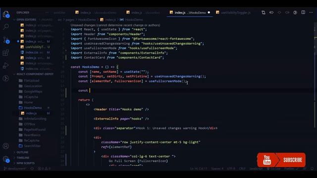Open index.css marked M in Open Editors
This screenshot has height=178, width=317.
tap(35, 52)
